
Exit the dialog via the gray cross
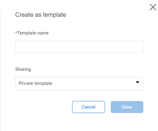click(153, 7)
